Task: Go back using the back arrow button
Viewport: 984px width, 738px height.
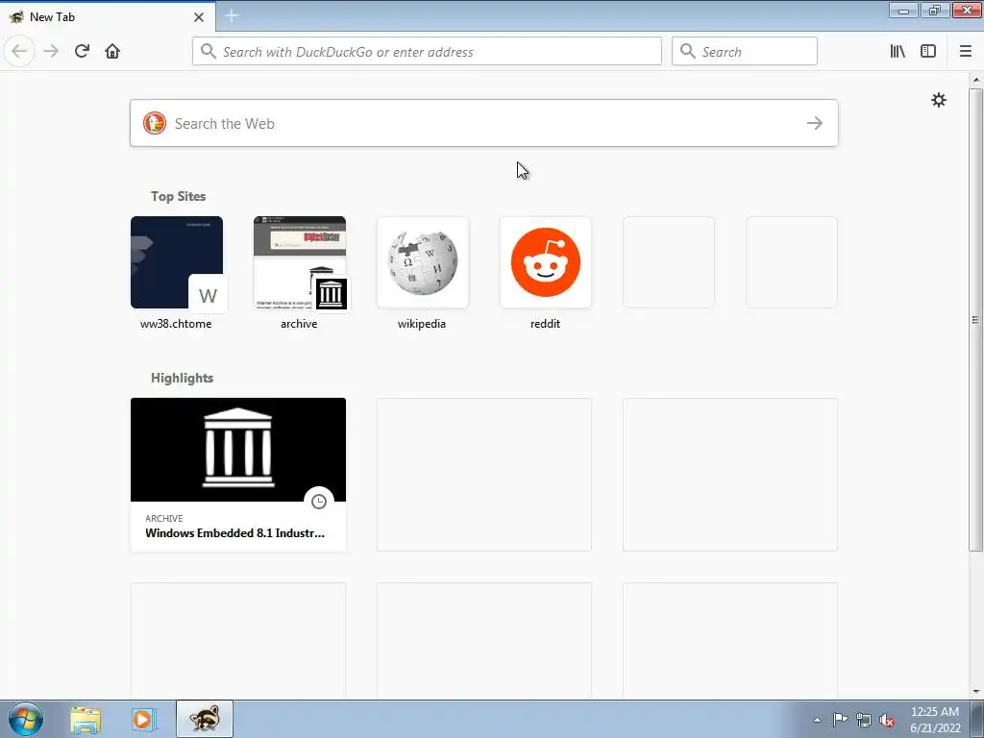Action: point(19,52)
